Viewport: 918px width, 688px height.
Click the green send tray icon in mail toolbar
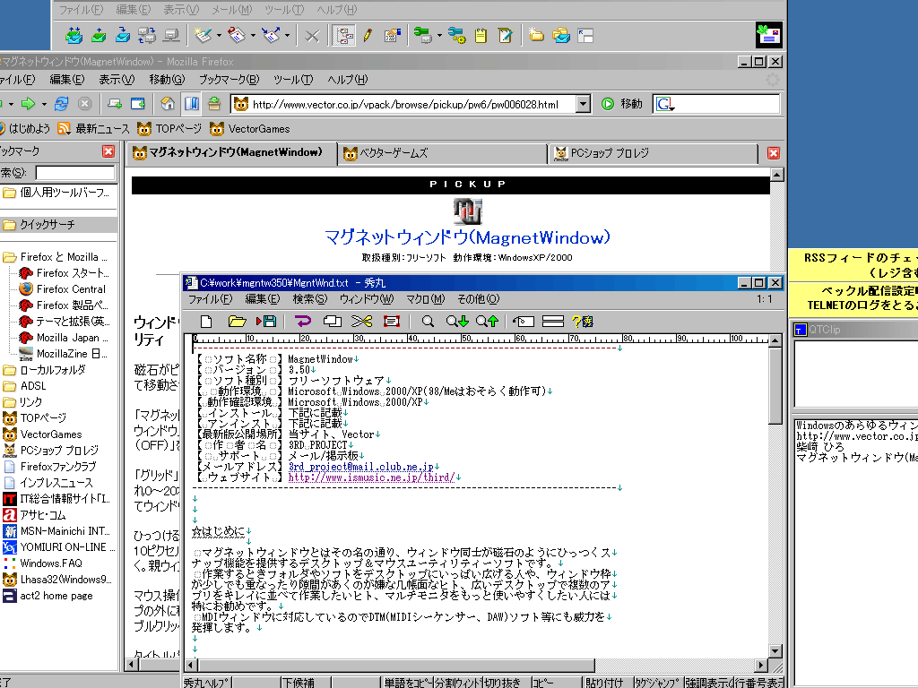point(99,36)
